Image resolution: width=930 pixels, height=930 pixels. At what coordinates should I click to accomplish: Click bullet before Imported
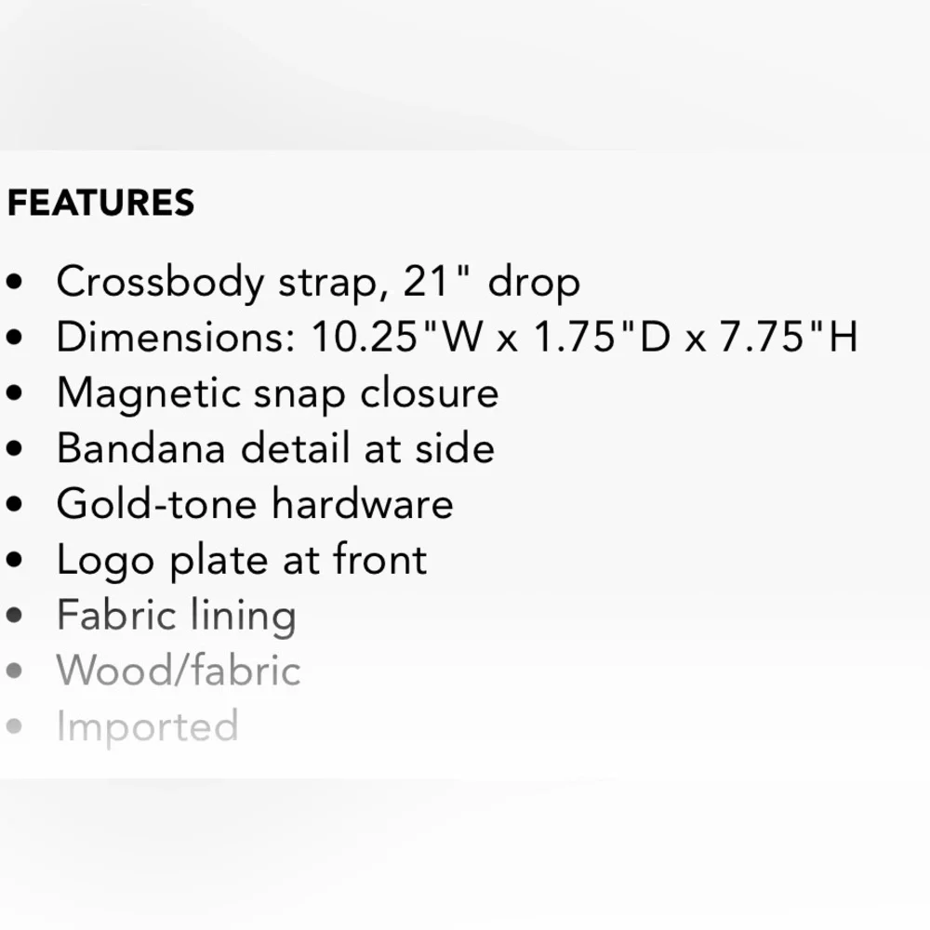[14, 726]
